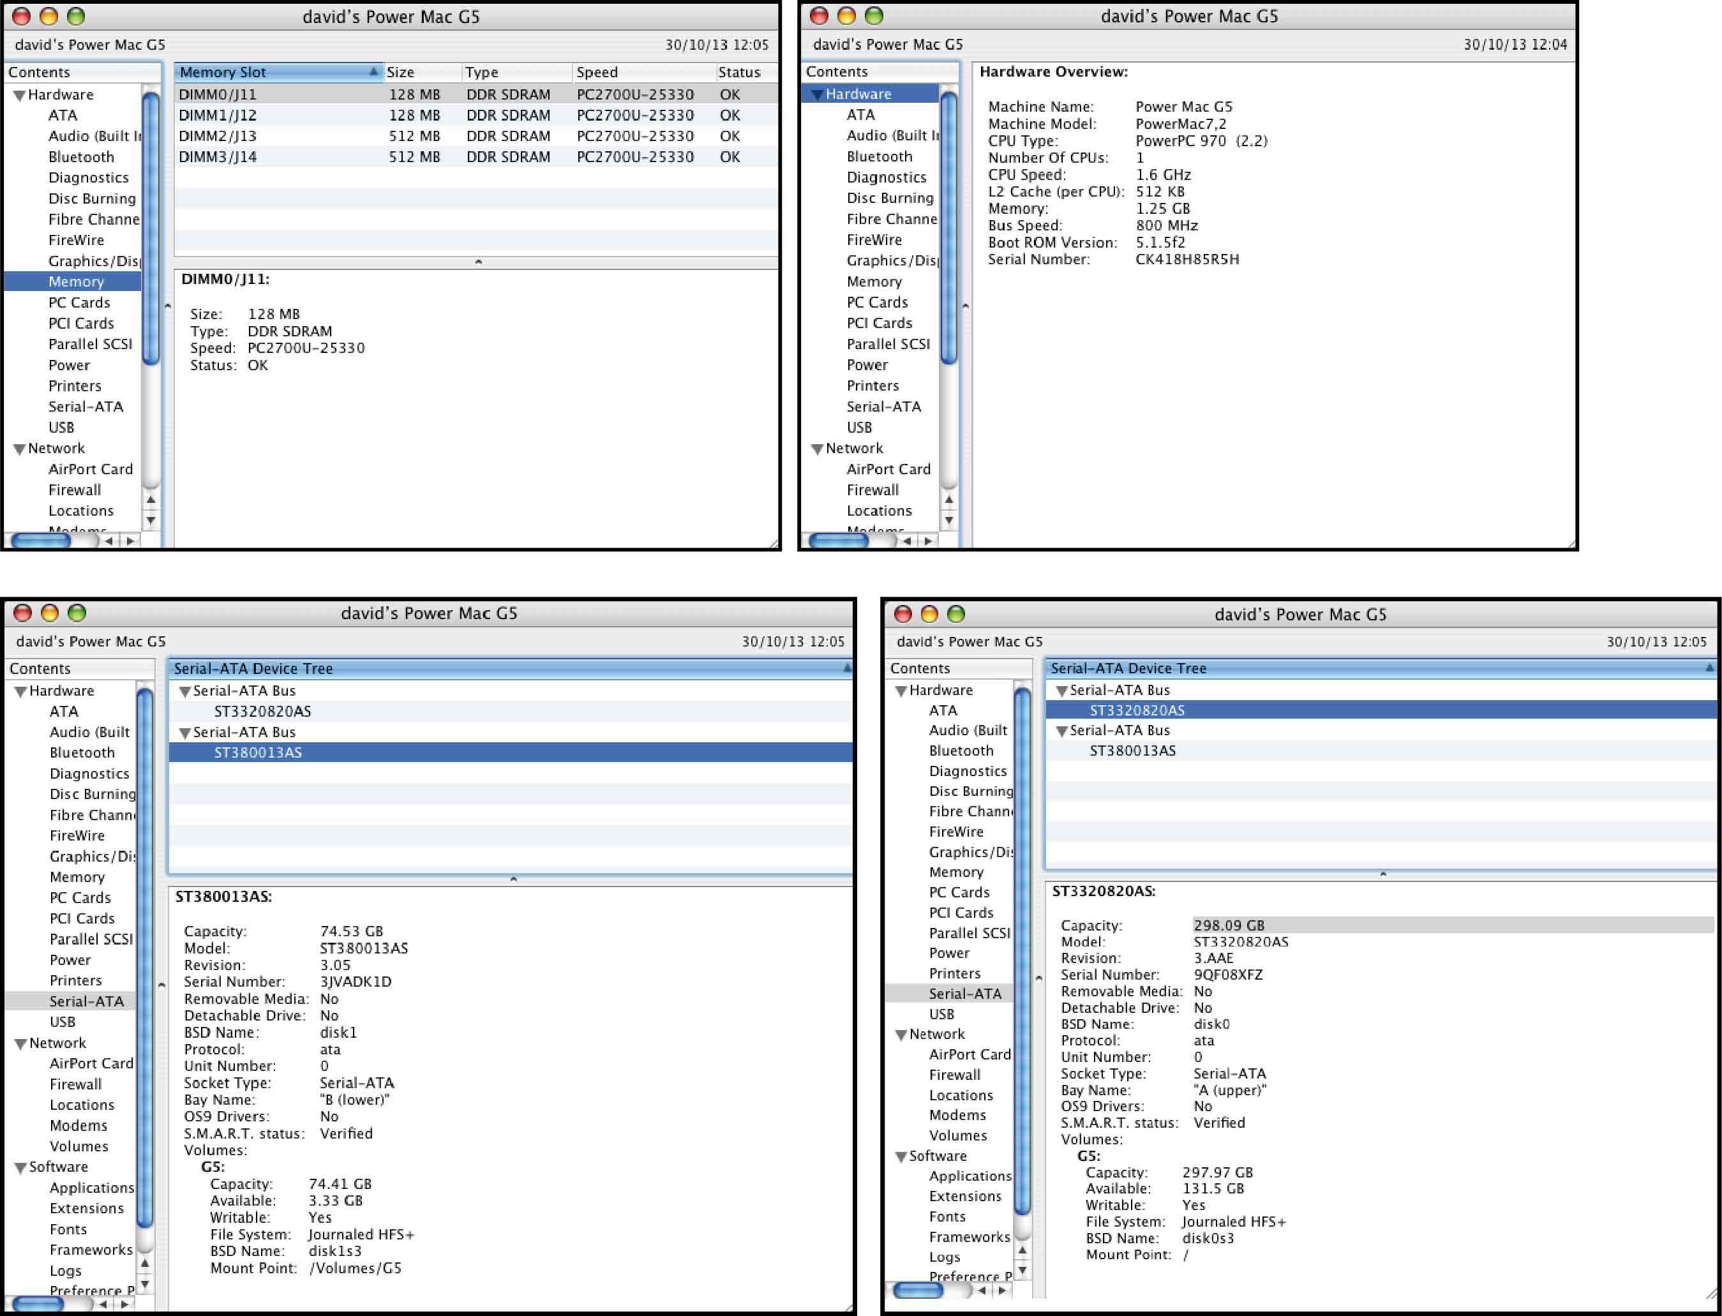Select USB in Hardware Overview window sidebar
Viewport: 1722px width, 1316px height.
click(x=858, y=428)
